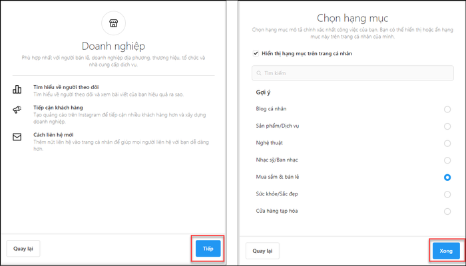Click 'Quay lại' on the Doanh nghiệp panel
This screenshot has height=266, width=466.
click(x=23, y=249)
